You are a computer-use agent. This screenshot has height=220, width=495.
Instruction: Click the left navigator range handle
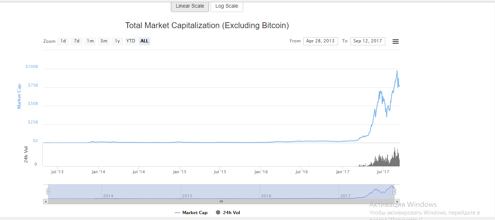coord(48,191)
